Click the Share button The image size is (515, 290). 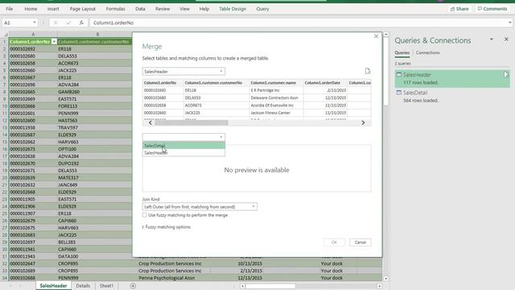(459, 9)
